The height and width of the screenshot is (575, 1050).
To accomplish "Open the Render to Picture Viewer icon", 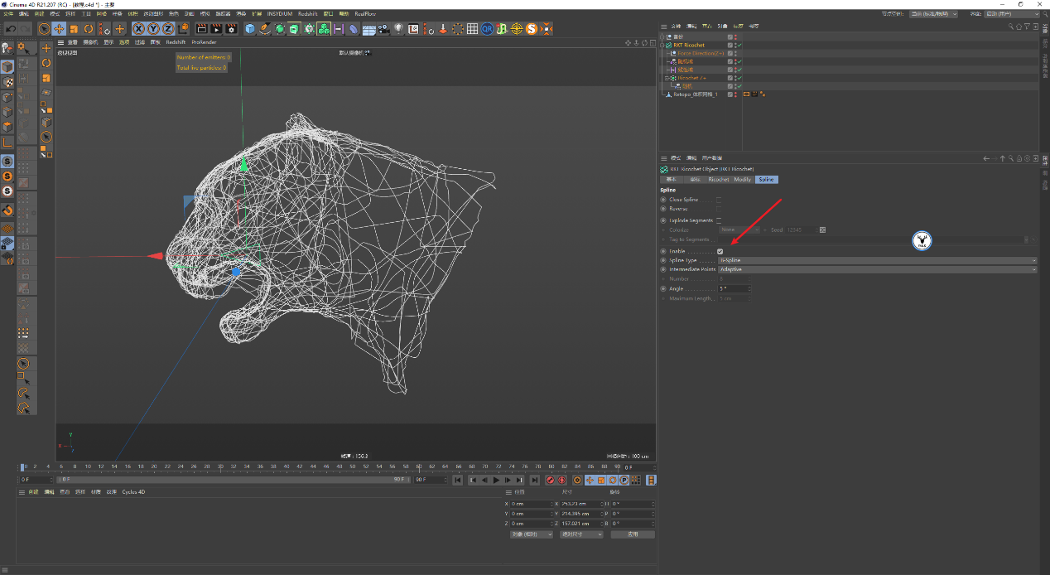I will (x=216, y=29).
